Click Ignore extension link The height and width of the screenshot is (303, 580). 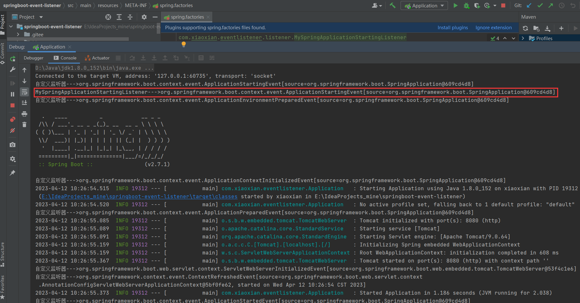pos(494,28)
